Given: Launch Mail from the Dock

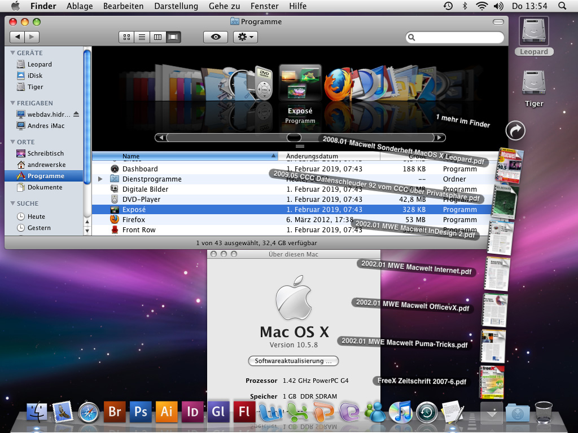Looking at the screenshot, I should (63, 412).
